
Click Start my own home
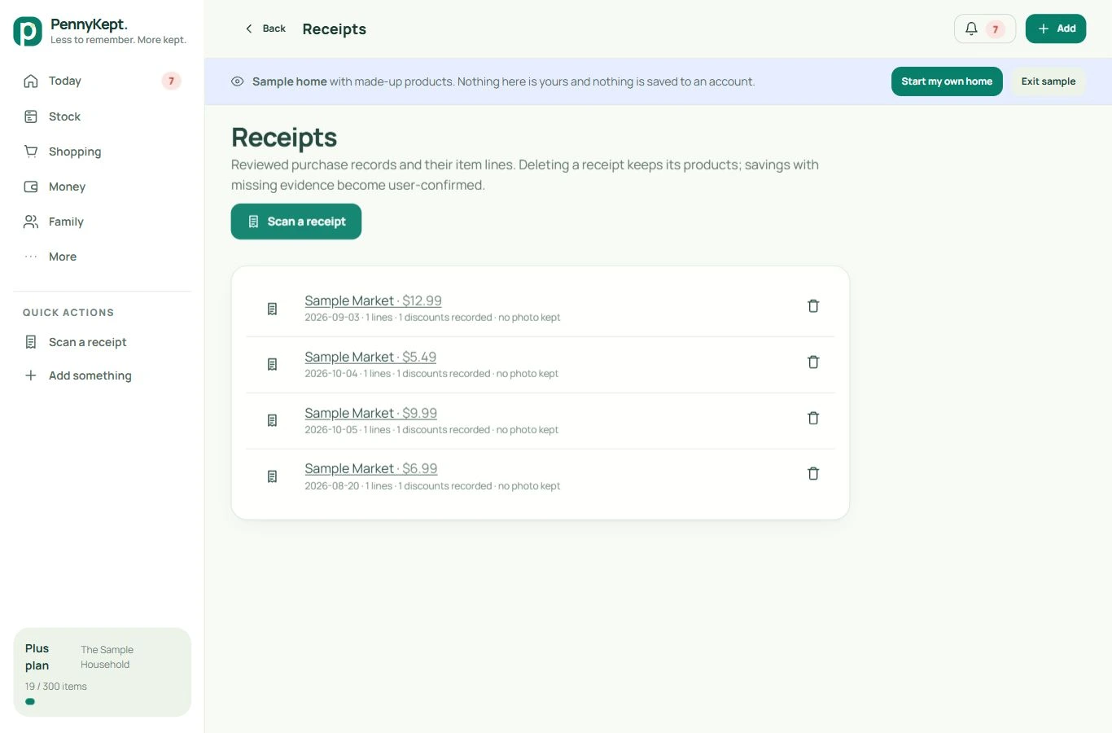[947, 81]
